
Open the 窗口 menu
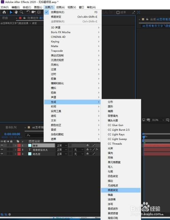[82, 7]
